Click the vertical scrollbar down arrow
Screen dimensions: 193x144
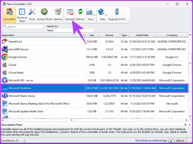190,116
